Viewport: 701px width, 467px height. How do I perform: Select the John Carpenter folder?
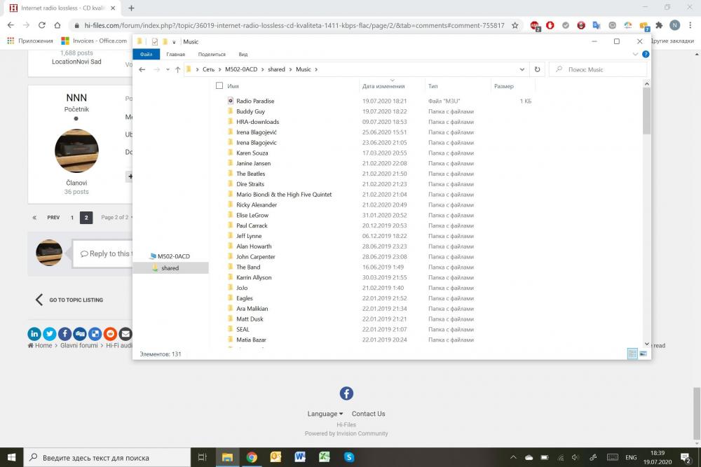(256, 257)
